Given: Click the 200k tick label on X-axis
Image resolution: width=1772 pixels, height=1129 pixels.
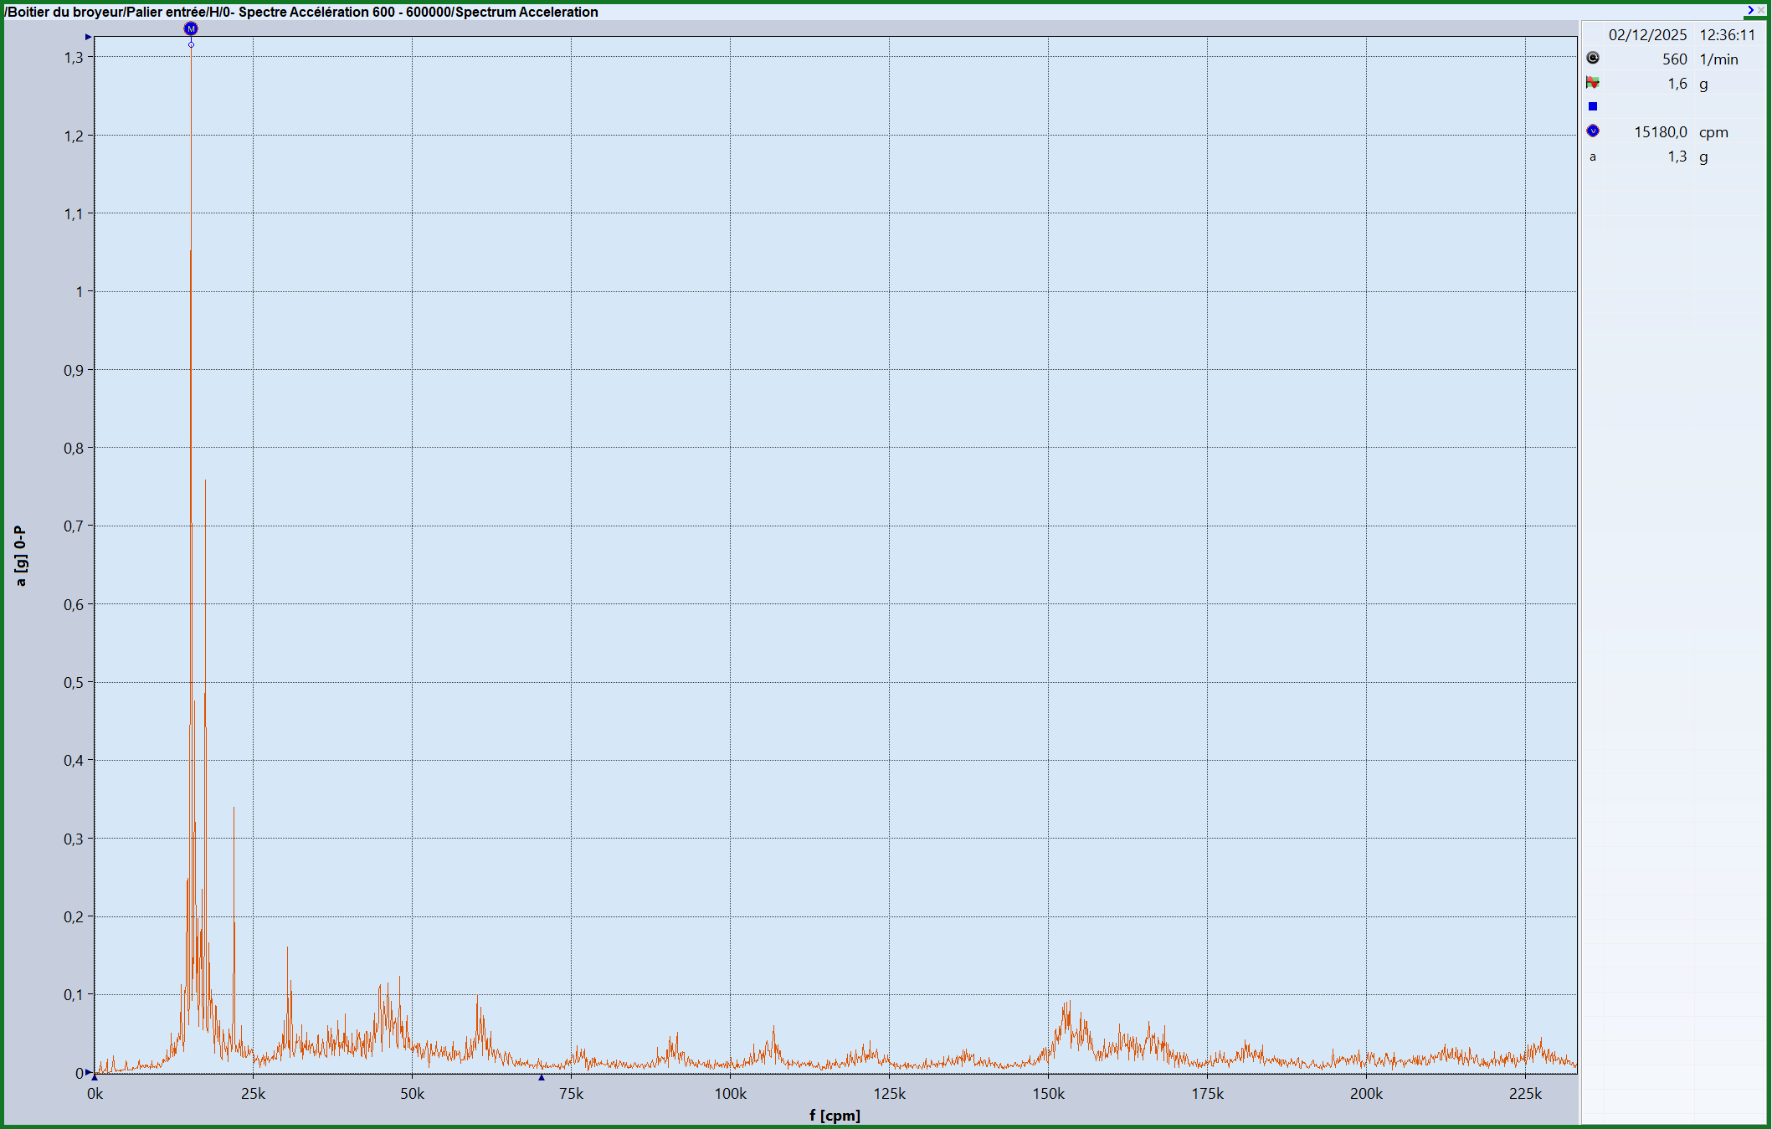Looking at the screenshot, I should (x=1366, y=1094).
